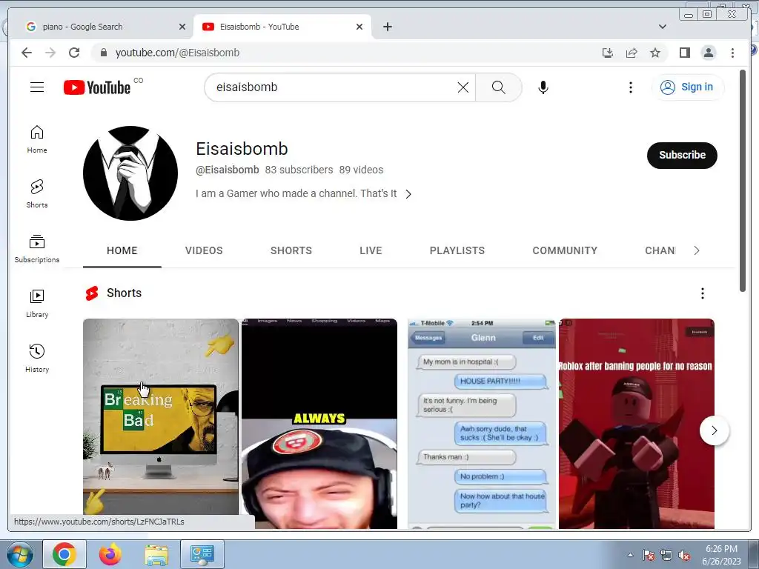
Task: Open Windows Explorer from the taskbar
Action: click(x=156, y=554)
